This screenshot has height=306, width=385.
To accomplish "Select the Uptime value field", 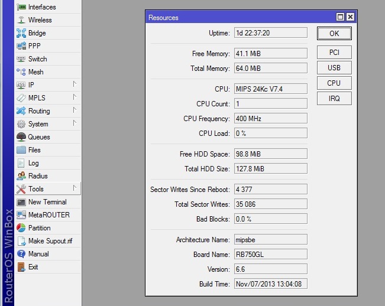I will 271,33.
